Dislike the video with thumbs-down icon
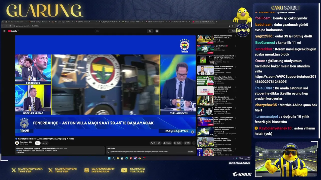 [159, 143]
